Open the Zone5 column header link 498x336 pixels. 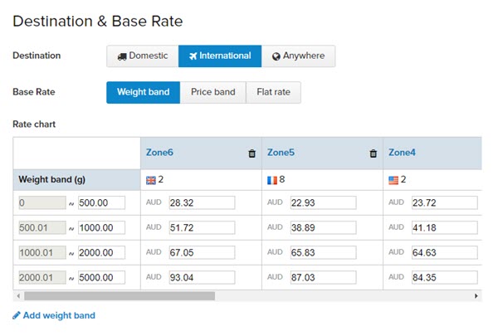(x=281, y=153)
